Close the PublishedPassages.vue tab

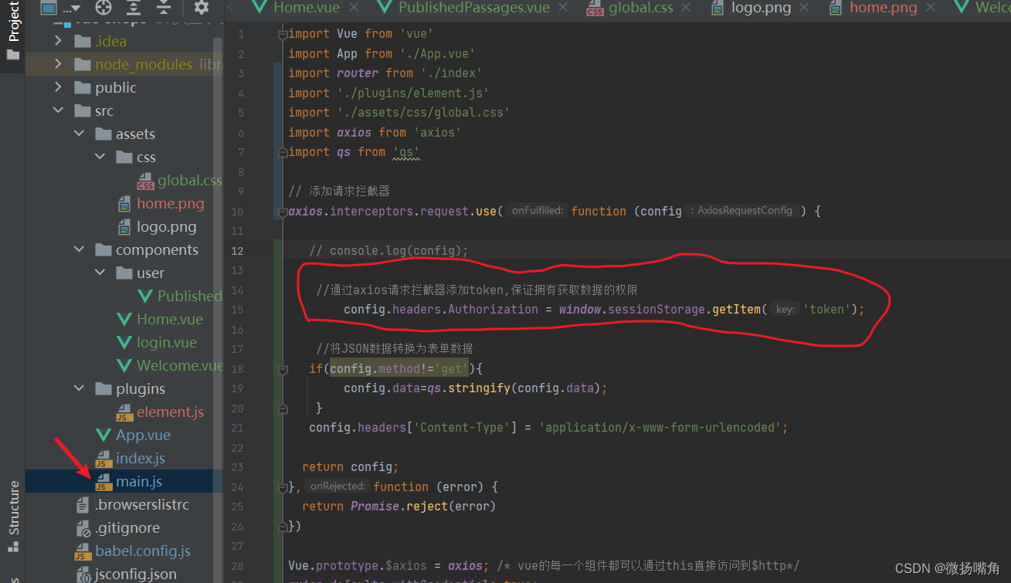coord(564,8)
